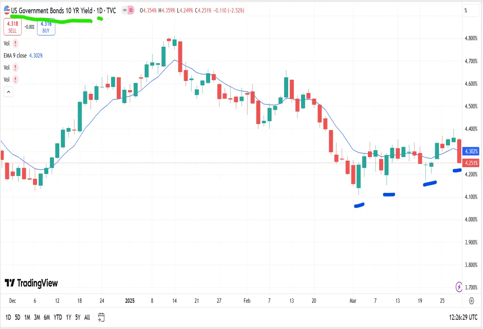Click the Vol error icon above EMA 9 row

tap(15, 43)
